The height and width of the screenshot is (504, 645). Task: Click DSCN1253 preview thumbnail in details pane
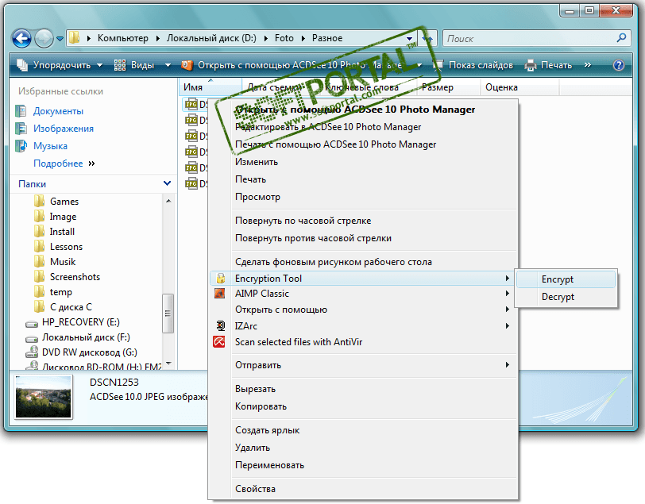[x=43, y=398]
